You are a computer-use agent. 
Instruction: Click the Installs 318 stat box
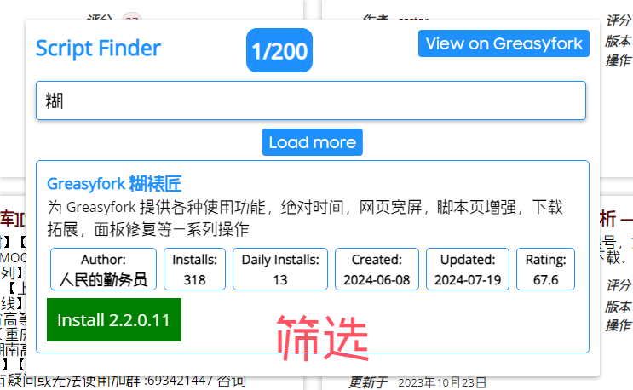[x=194, y=269]
